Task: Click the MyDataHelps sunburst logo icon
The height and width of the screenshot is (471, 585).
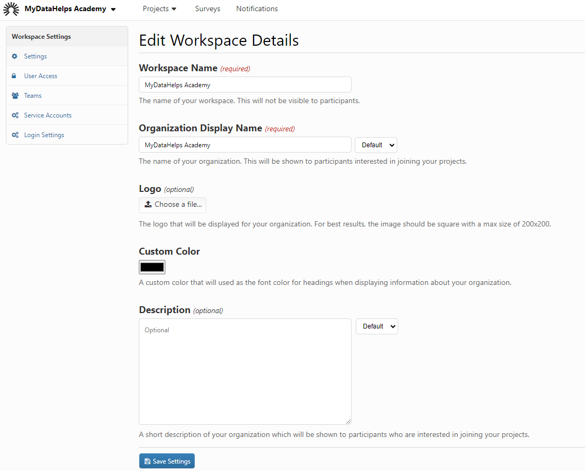Action: [x=11, y=9]
